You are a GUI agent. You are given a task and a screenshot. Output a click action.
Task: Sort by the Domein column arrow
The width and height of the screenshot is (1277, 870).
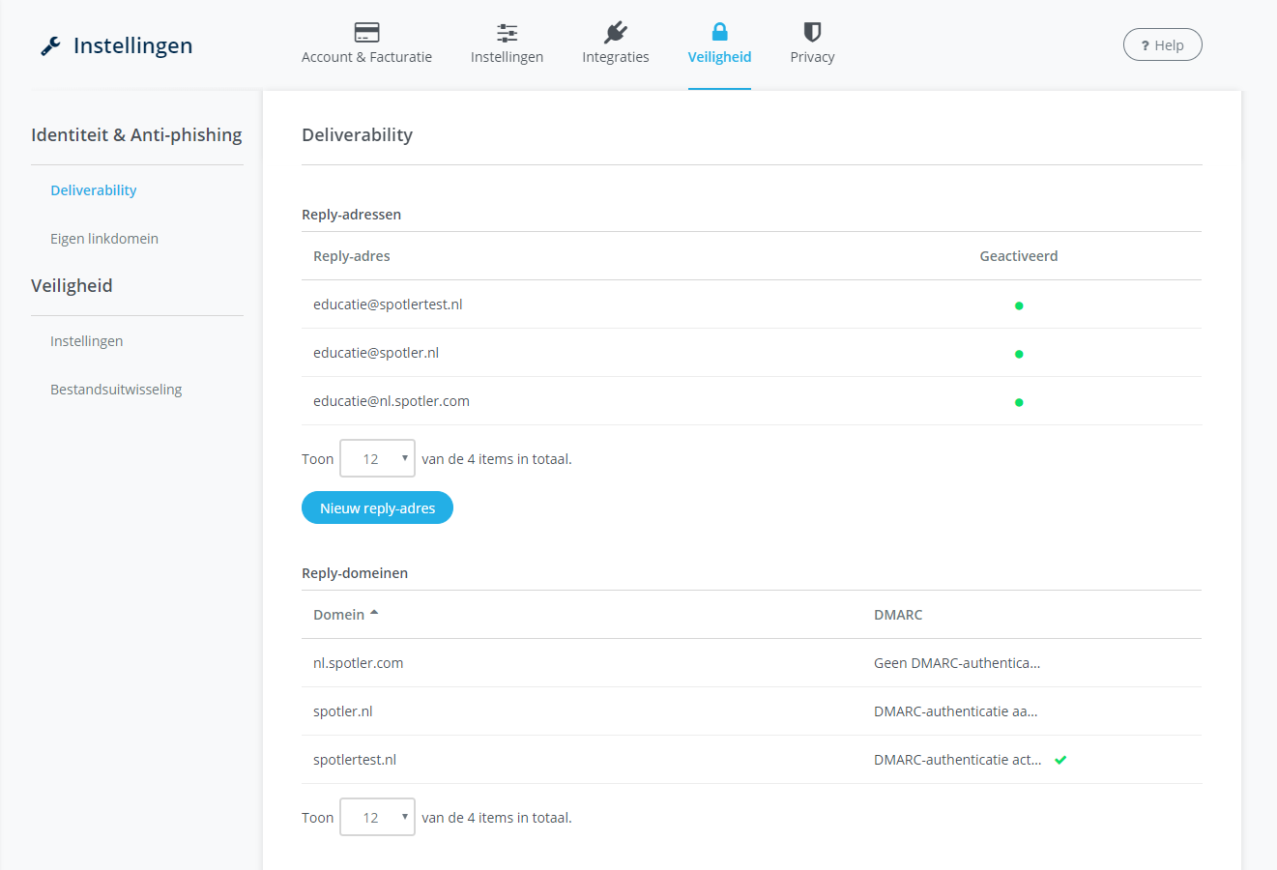click(374, 613)
